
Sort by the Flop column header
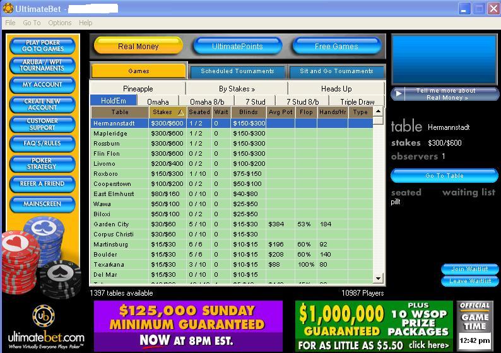[x=306, y=112]
